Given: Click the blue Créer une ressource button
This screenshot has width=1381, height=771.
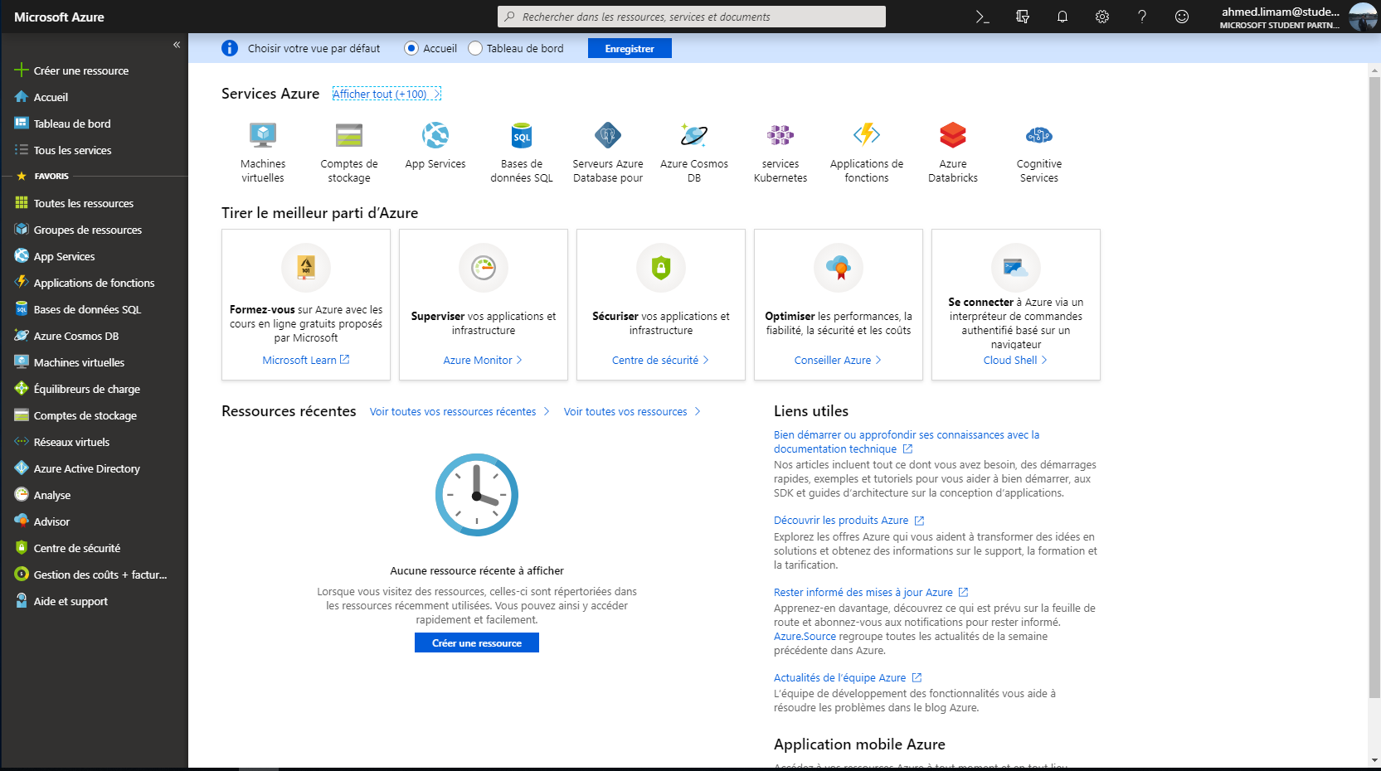Looking at the screenshot, I should coord(477,642).
